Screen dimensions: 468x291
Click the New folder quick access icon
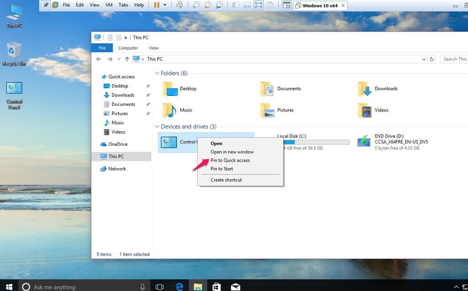pyautogui.click(x=118, y=37)
